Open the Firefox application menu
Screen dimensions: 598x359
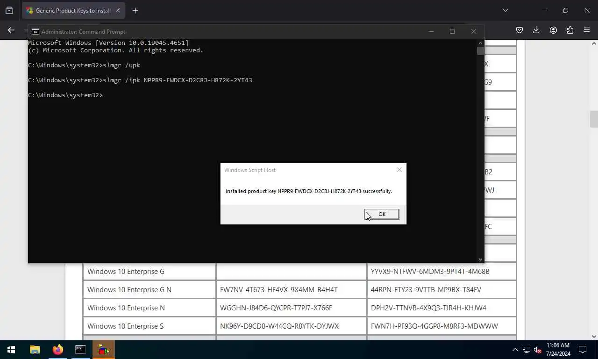click(587, 30)
